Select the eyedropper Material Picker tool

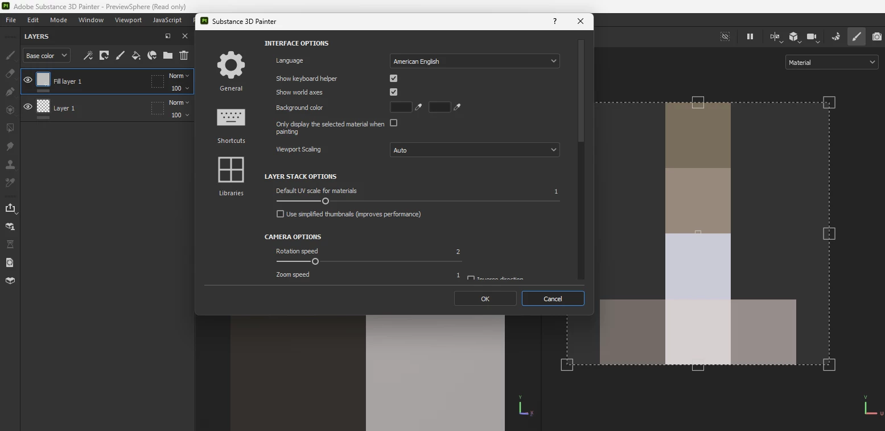10,183
